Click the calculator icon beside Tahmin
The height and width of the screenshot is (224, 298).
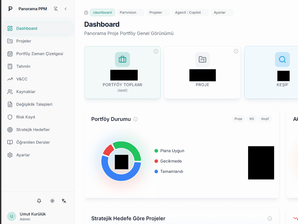click(10, 66)
